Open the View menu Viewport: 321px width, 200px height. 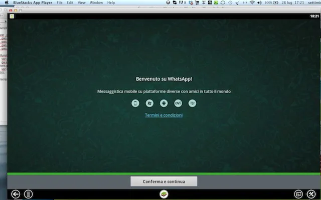tap(81, 2)
